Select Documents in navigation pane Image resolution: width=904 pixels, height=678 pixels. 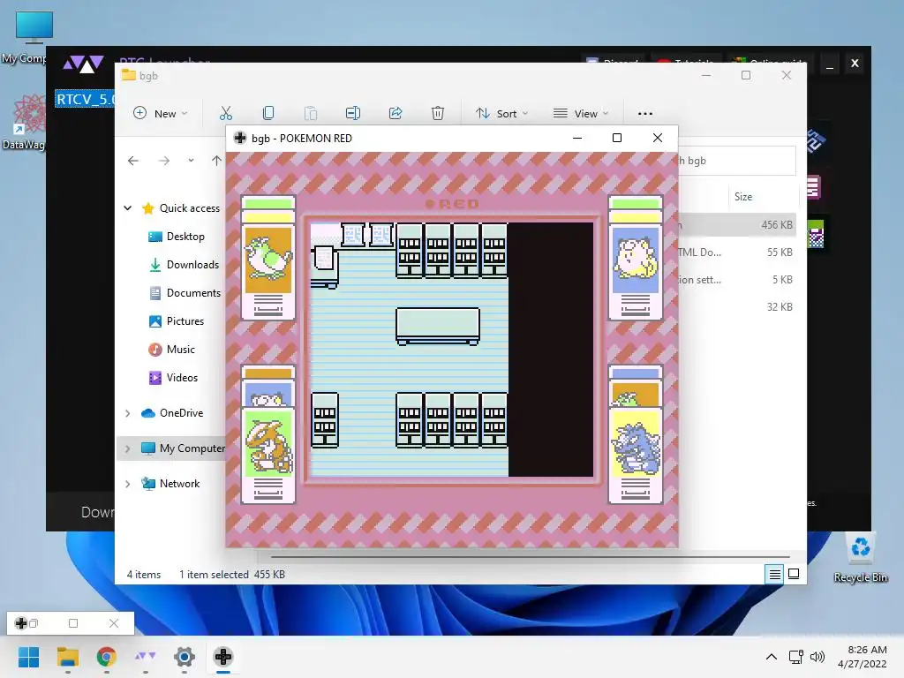pos(185,293)
